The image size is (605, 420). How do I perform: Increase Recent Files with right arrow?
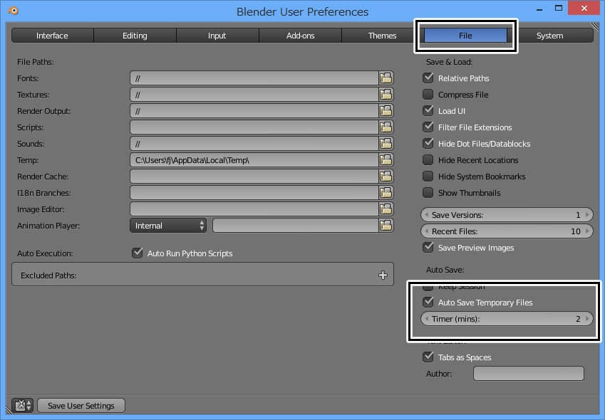pos(587,231)
